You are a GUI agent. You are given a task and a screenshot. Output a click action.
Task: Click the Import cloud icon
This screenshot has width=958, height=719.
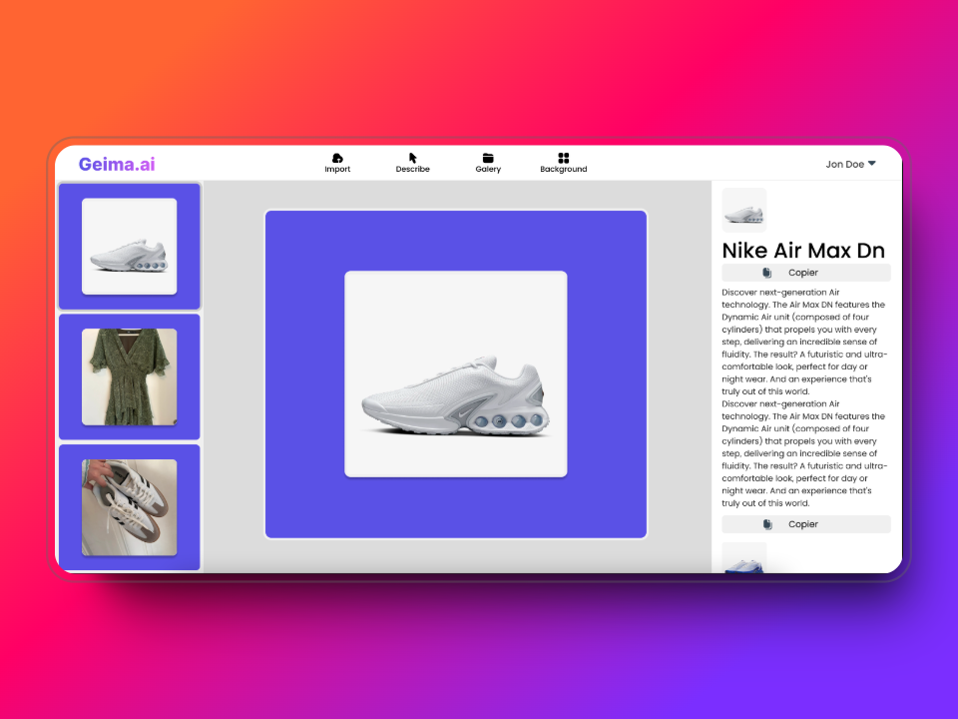[x=337, y=158]
